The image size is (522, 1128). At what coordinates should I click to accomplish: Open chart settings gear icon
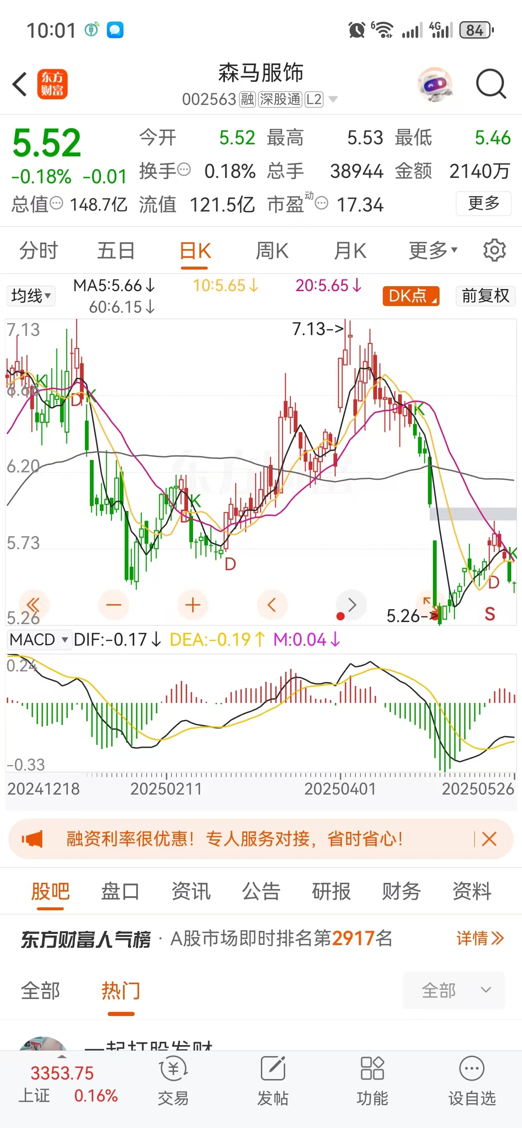point(494,250)
